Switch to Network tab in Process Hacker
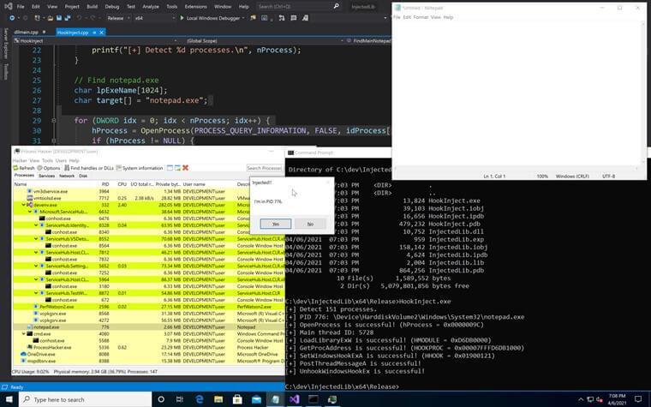This screenshot has height=407, width=651. [67, 176]
